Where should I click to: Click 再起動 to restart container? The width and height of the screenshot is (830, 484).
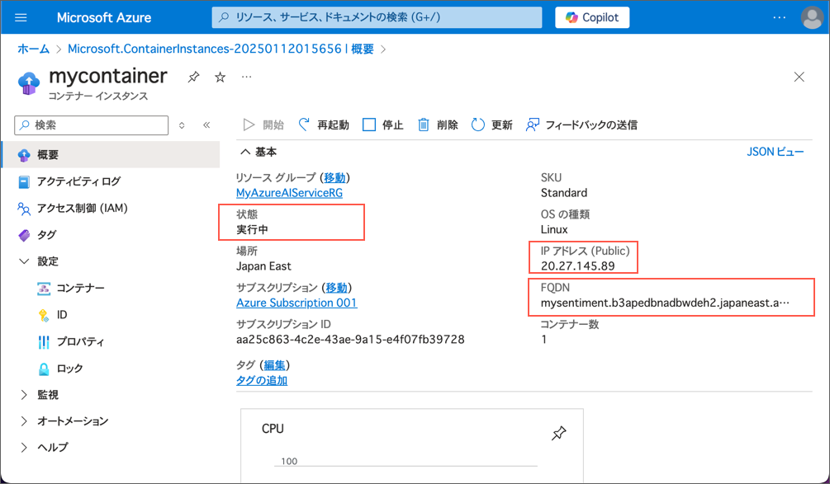tap(324, 125)
